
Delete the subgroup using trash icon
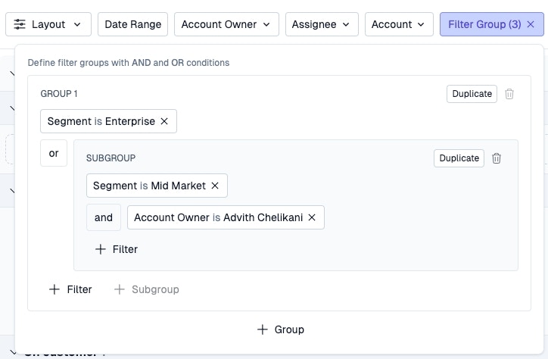point(497,158)
